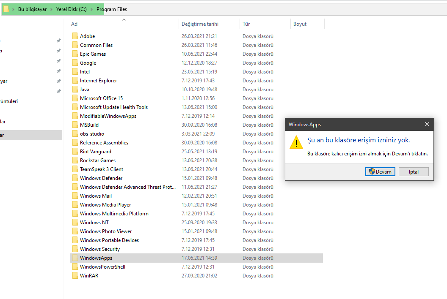Click the İptal button in the dialog
Image resolution: width=447 pixels, height=299 pixels.
[414, 171]
